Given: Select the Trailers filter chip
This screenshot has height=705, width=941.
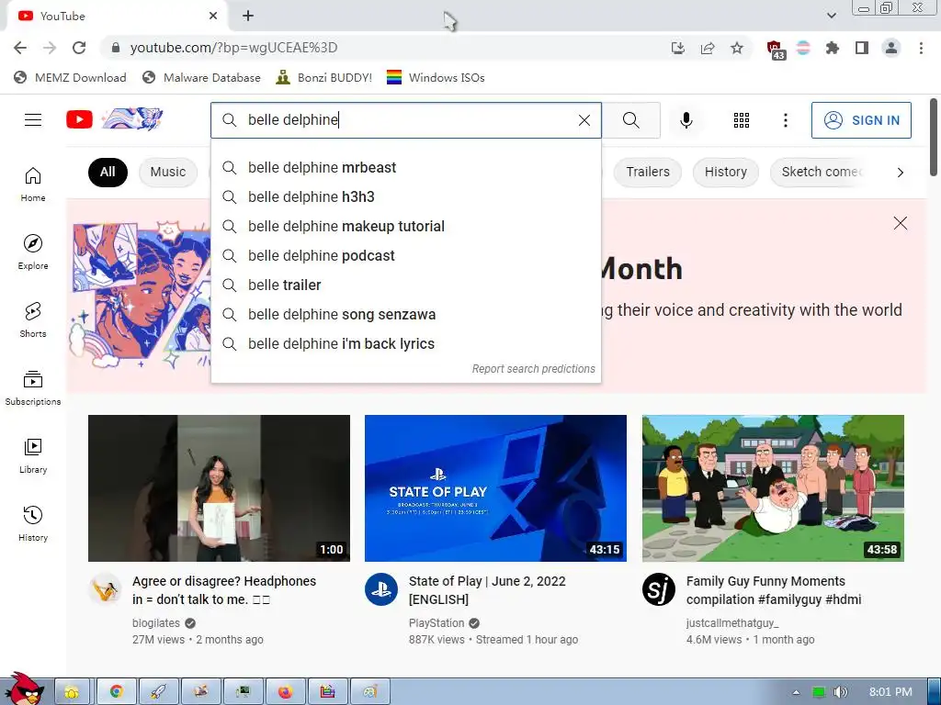Looking at the screenshot, I should (x=648, y=172).
